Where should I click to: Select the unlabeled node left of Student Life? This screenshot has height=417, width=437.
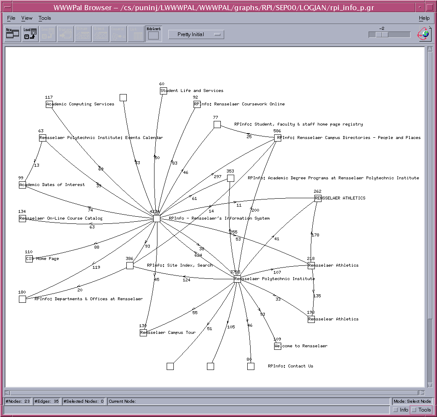pyautogui.click(x=123, y=97)
